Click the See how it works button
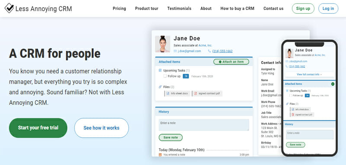 tap(102, 128)
